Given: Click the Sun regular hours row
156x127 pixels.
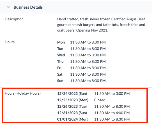Looking at the screenshot, I should click(81, 81).
